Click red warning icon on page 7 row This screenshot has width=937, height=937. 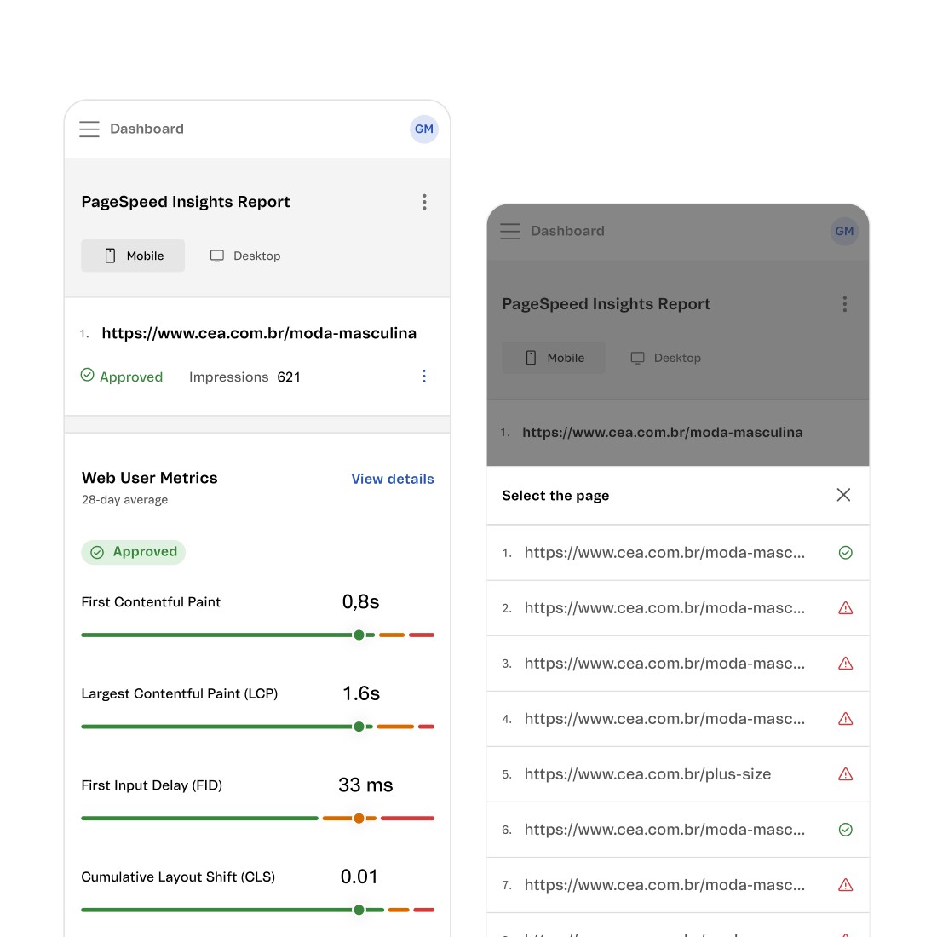click(x=845, y=885)
